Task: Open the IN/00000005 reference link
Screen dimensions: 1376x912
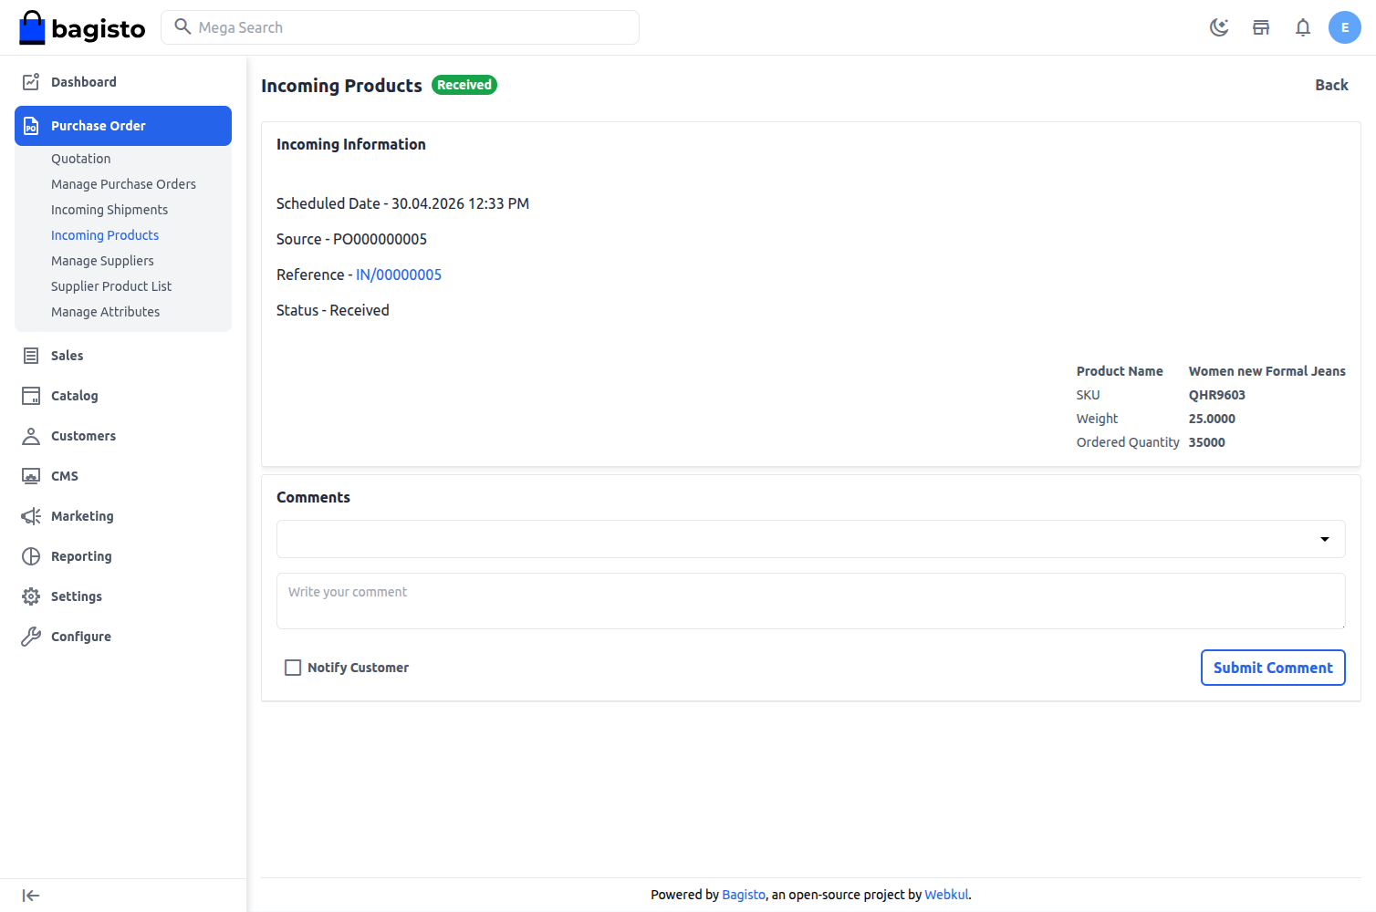Action: click(399, 274)
